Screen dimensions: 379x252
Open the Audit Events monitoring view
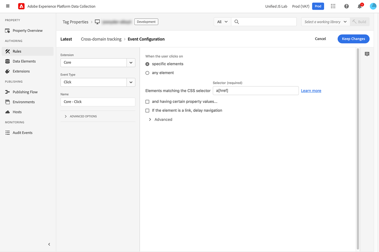click(x=22, y=132)
